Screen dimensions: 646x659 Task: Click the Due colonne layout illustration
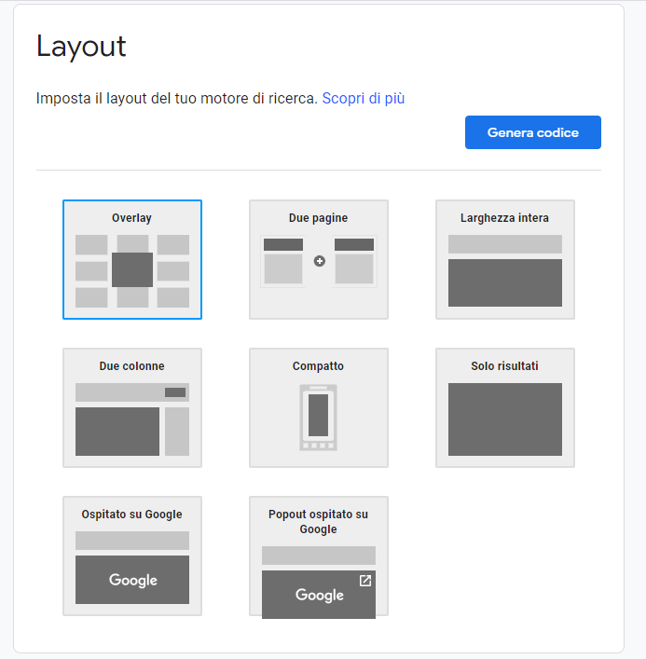(x=131, y=419)
